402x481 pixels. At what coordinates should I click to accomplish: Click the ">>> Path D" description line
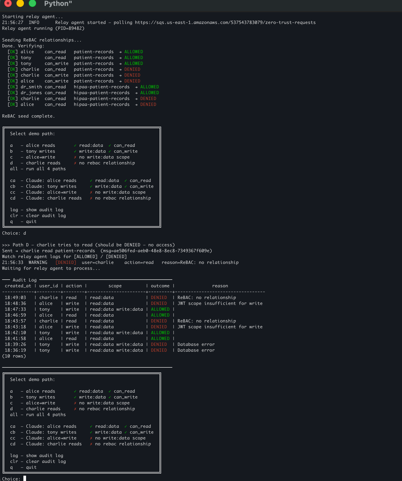(x=88, y=245)
